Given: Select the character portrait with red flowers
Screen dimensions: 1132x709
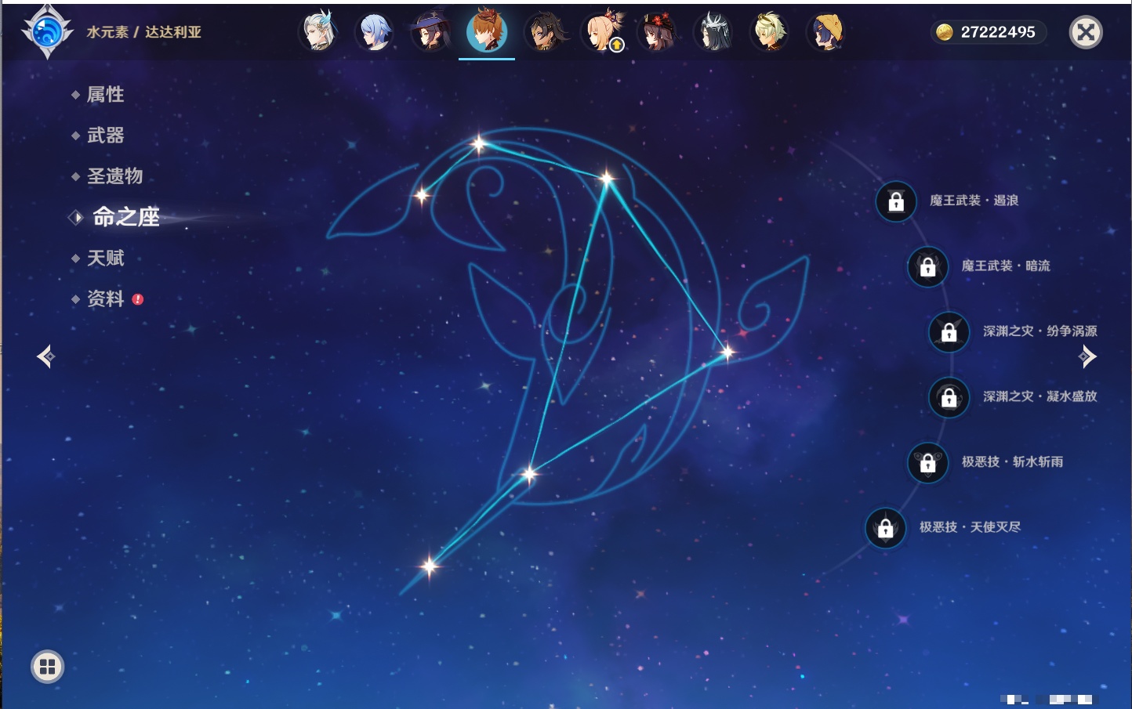Looking at the screenshot, I should point(658,32).
